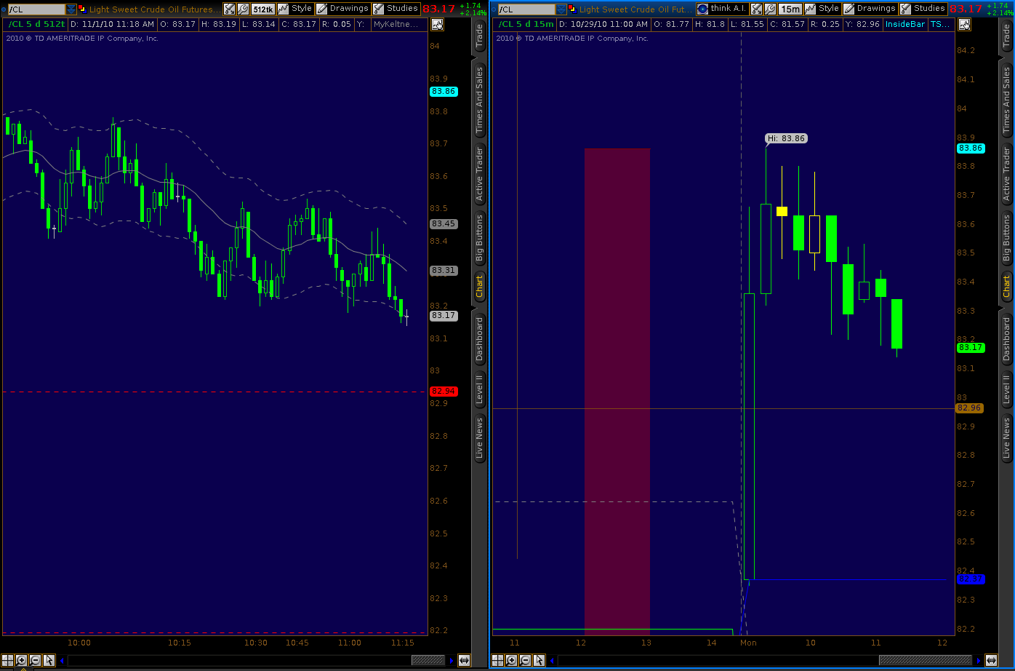Viewport: 1015px width, 671px height.
Task: Open Style menu on right chart
Action: pyautogui.click(x=822, y=9)
